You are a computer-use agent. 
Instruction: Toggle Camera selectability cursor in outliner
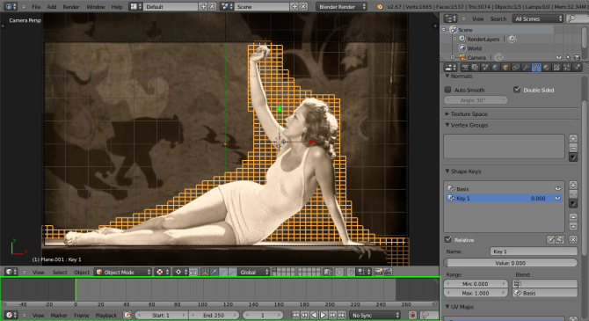click(568, 57)
